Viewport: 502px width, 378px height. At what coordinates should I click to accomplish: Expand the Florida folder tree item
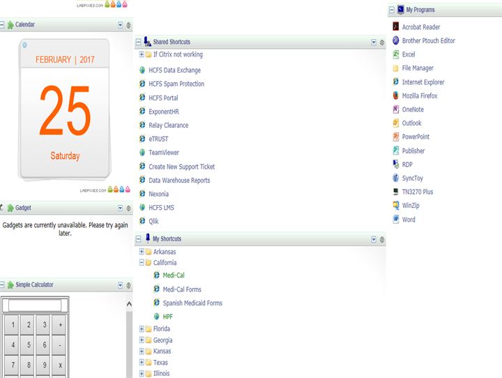142,329
